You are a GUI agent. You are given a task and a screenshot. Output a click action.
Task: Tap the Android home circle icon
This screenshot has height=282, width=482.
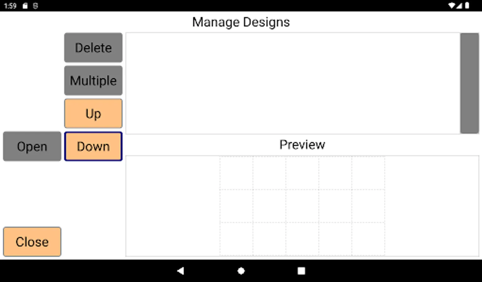[x=241, y=271]
